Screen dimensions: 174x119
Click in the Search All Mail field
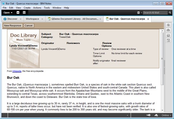(x=155, y=13)
